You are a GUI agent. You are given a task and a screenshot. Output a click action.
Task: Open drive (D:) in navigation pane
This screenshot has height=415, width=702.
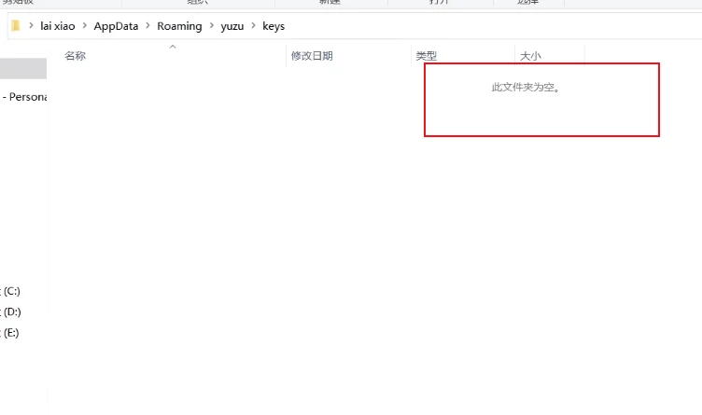click(11, 311)
